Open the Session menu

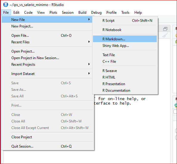pyautogui.click(x=68, y=13)
